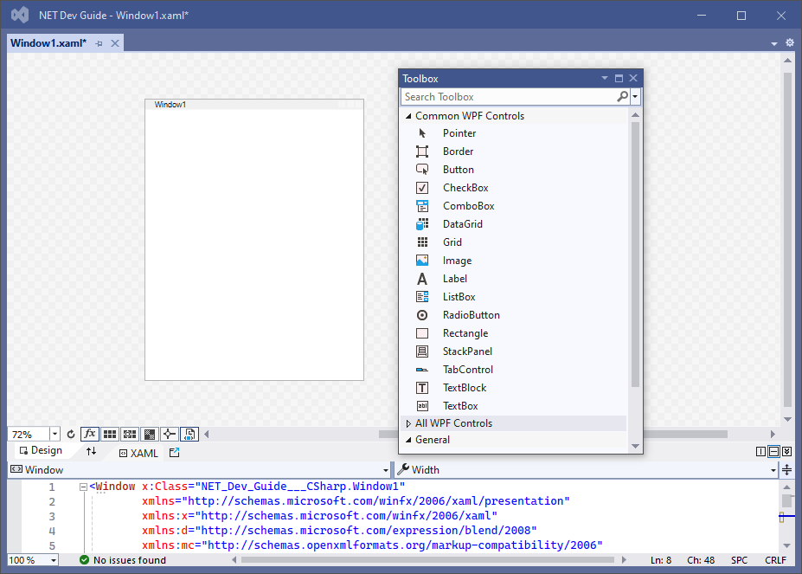The width and height of the screenshot is (802, 574).
Task: Collapse the General group in Toolbox
Action: click(408, 440)
